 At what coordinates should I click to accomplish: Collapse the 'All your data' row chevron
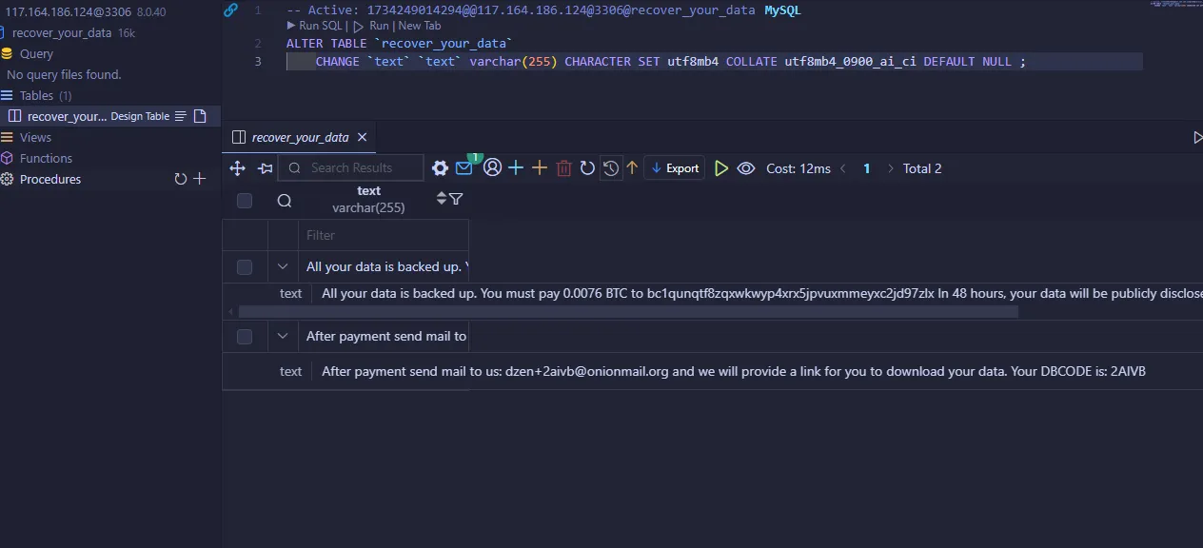[283, 267]
